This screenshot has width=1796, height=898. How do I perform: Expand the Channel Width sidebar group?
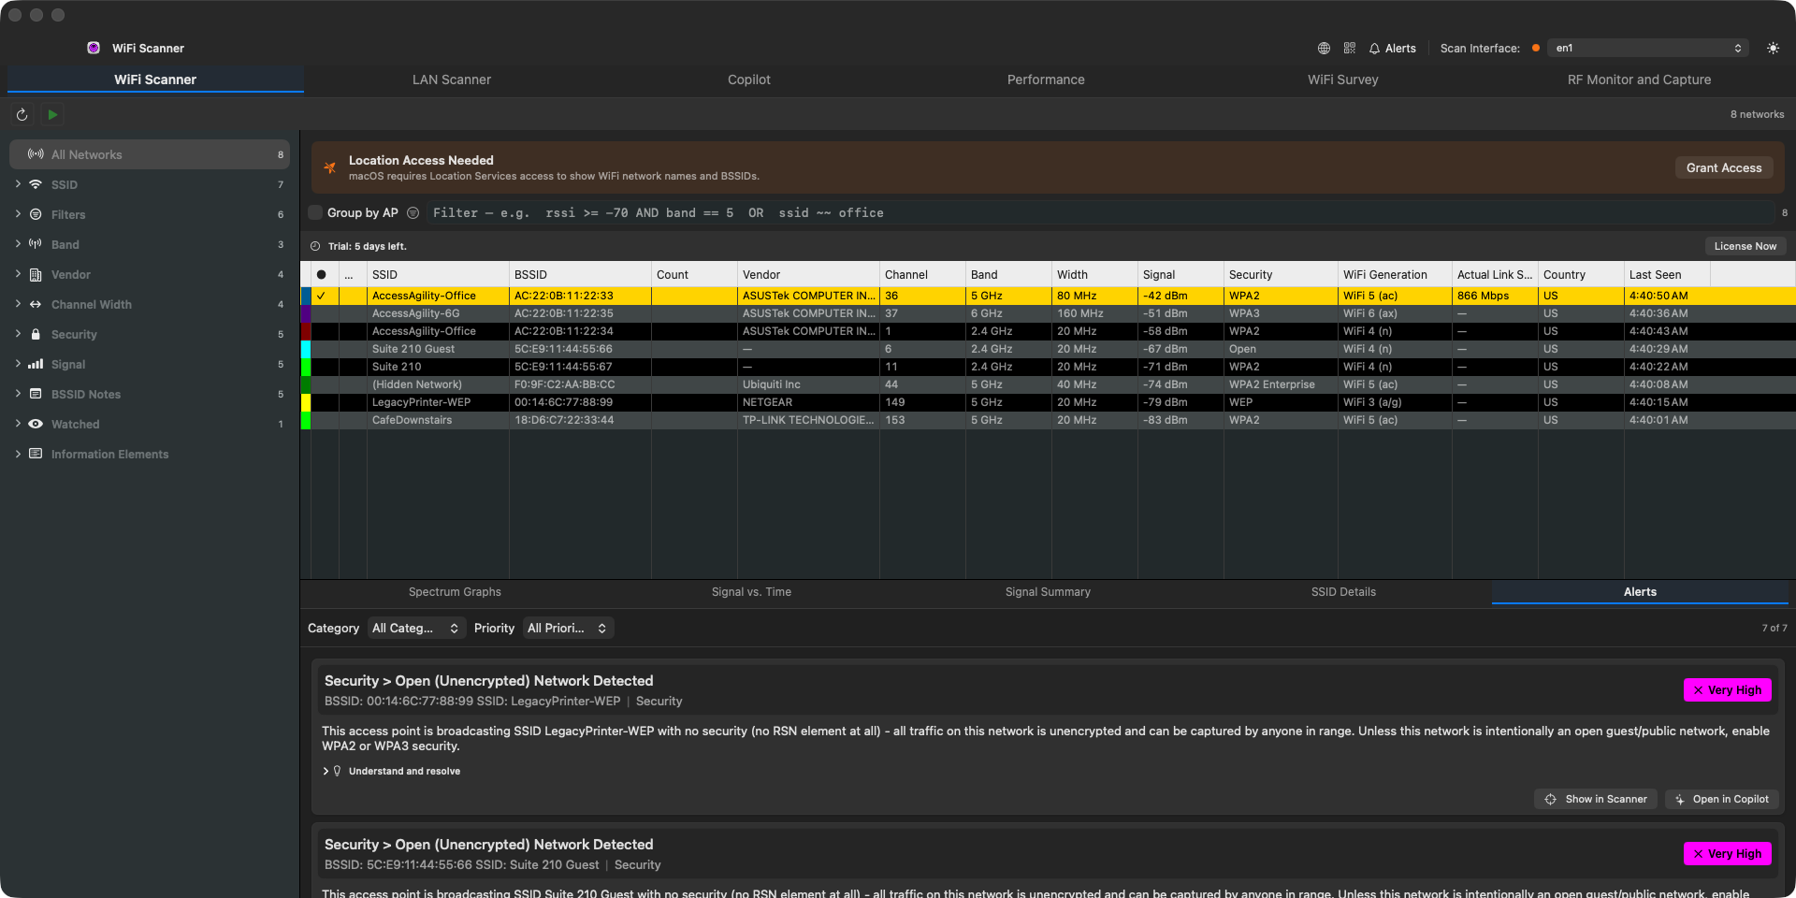(x=18, y=304)
